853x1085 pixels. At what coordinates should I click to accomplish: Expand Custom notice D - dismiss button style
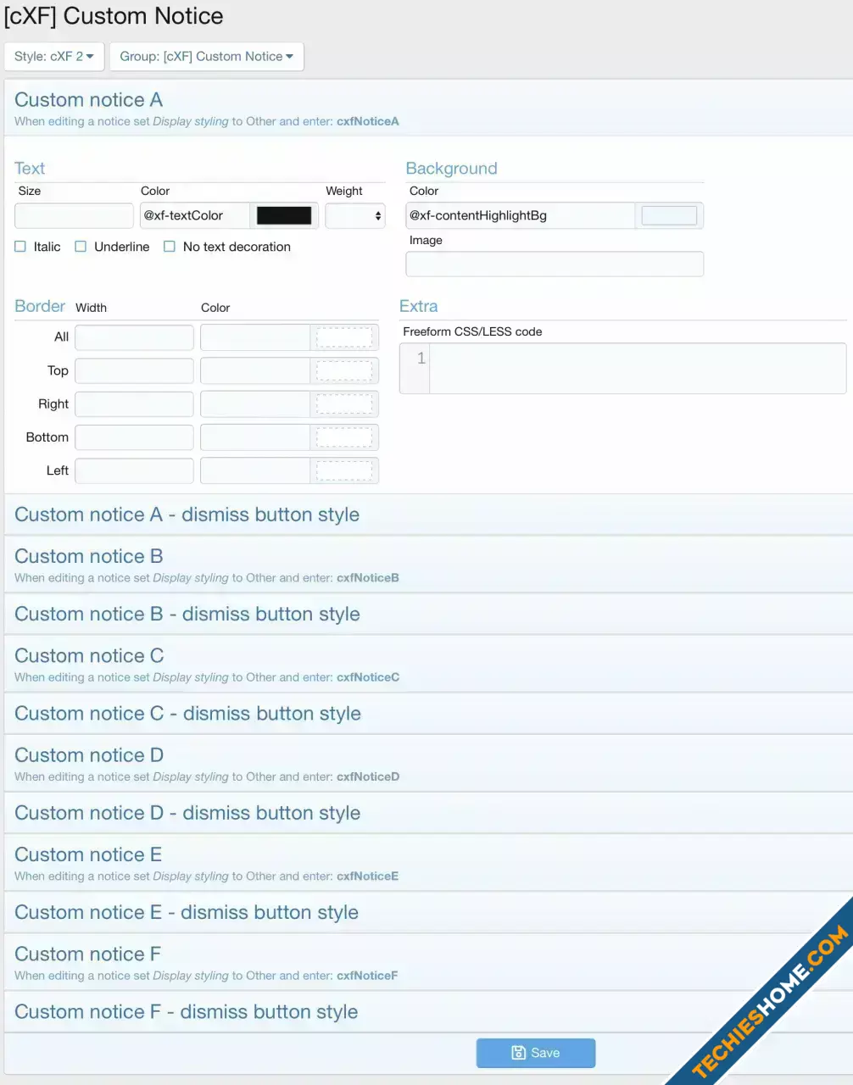click(x=428, y=813)
